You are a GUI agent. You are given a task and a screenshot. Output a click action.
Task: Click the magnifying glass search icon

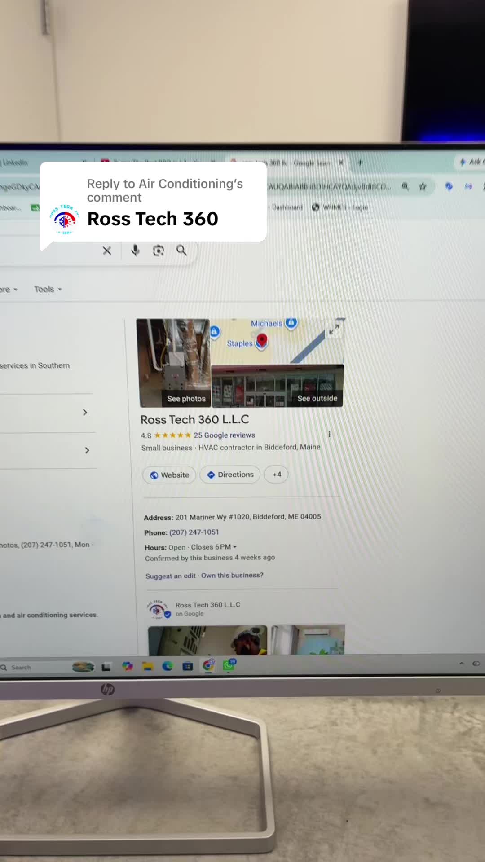point(181,250)
